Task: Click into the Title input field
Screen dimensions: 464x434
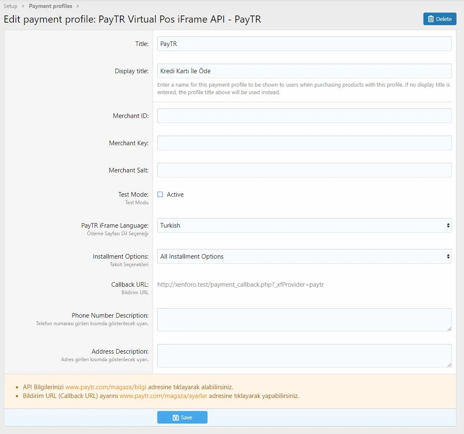Action: point(304,44)
